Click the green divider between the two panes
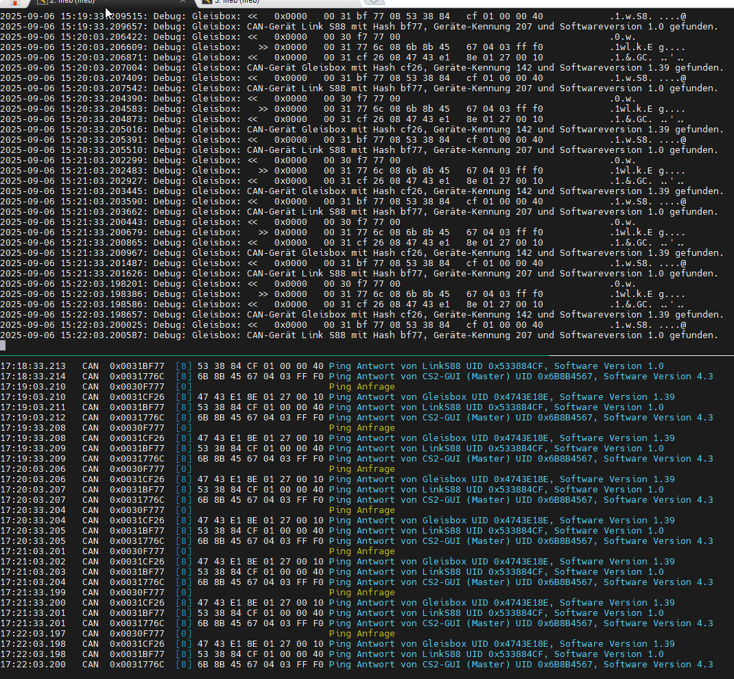 coord(367,355)
